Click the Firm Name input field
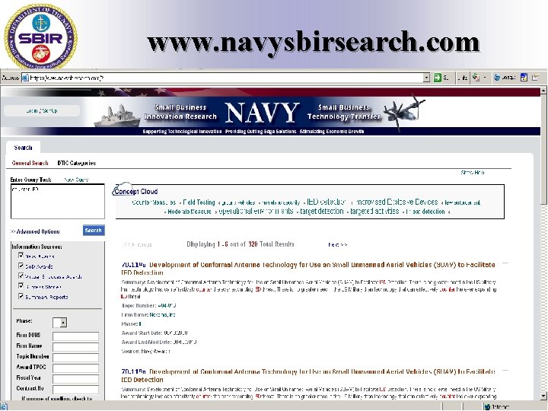Viewport: 548px width, 411px height. (75, 347)
